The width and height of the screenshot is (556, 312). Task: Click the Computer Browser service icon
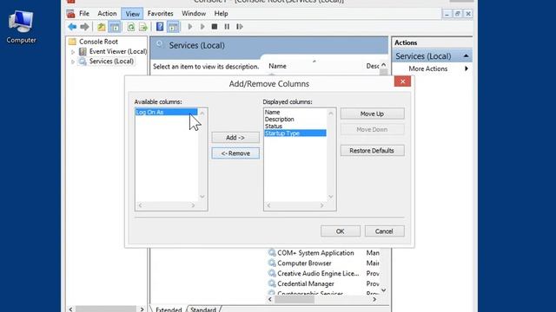tap(272, 263)
